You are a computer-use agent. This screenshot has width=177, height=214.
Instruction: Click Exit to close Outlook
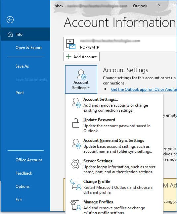click(x=19, y=200)
